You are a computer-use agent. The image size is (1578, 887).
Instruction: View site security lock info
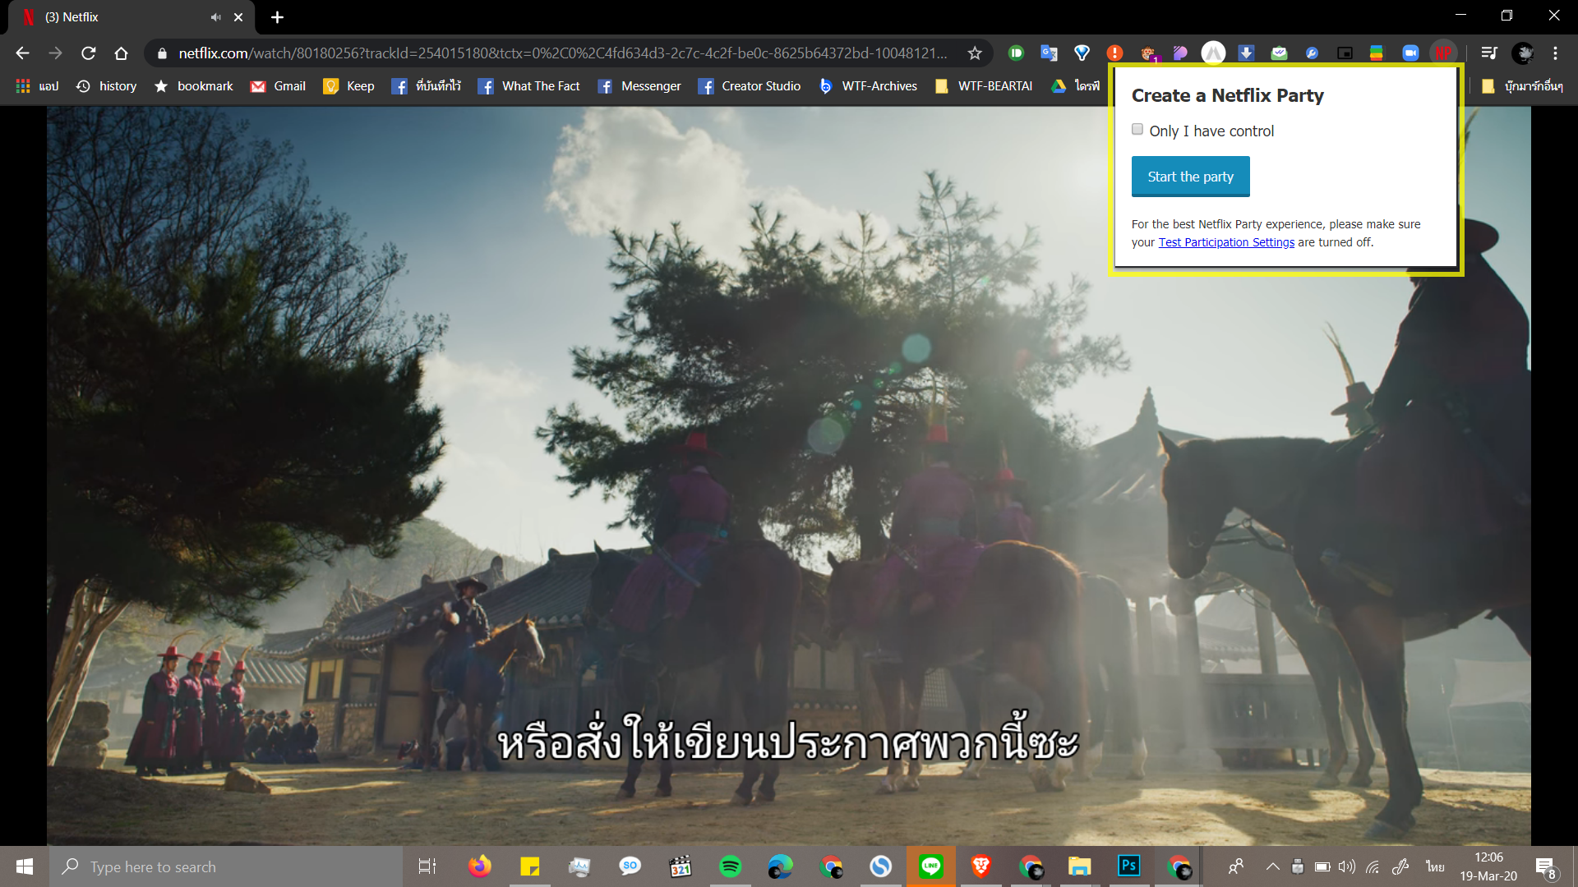coord(162,53)
